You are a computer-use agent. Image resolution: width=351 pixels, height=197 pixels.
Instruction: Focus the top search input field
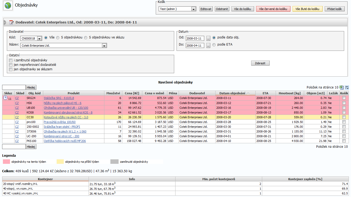(x=14, y=87)
